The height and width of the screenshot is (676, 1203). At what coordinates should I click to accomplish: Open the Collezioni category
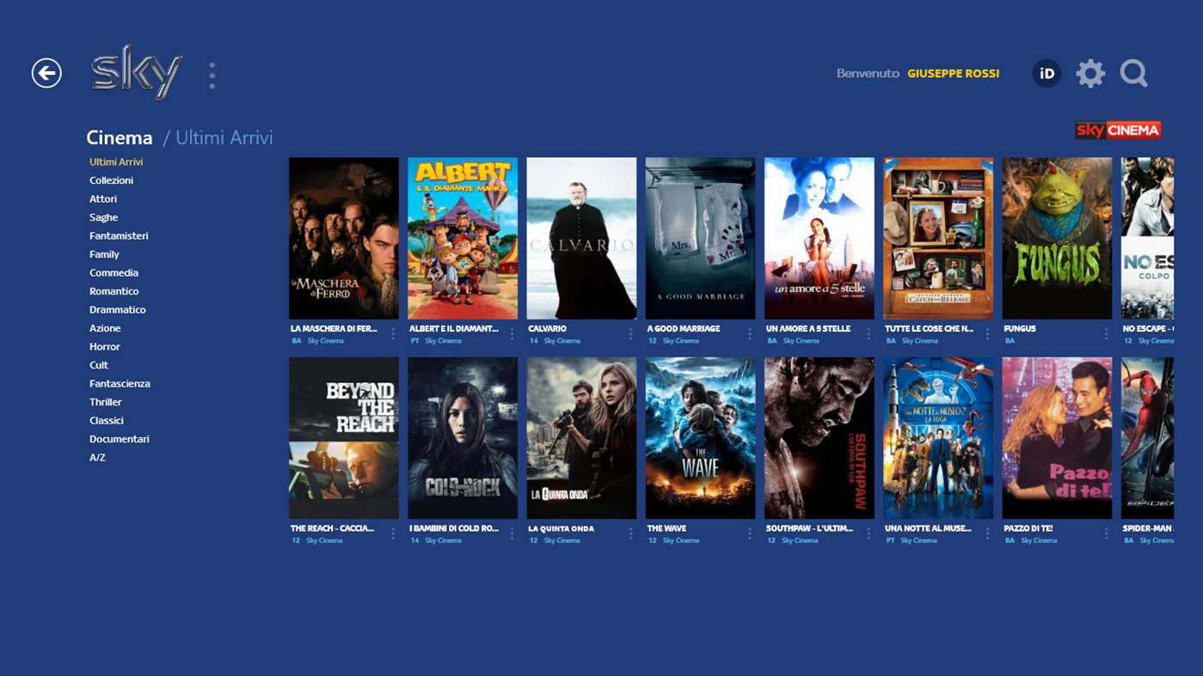point(111,180)
